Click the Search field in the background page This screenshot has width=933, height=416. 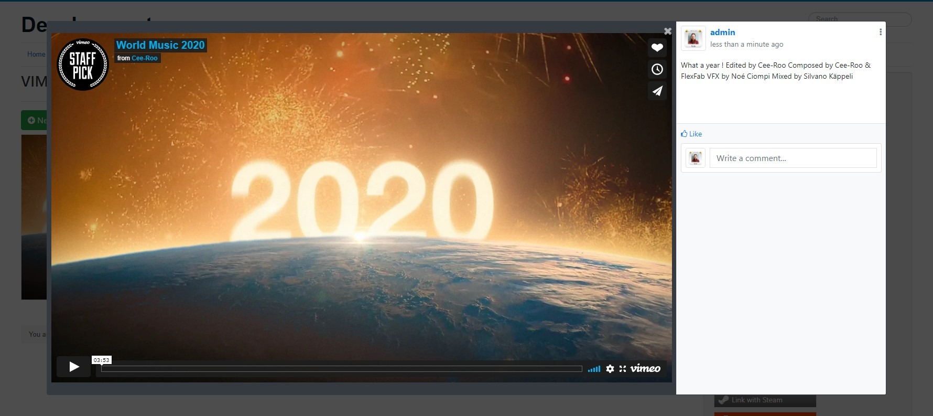click(860, 19)
